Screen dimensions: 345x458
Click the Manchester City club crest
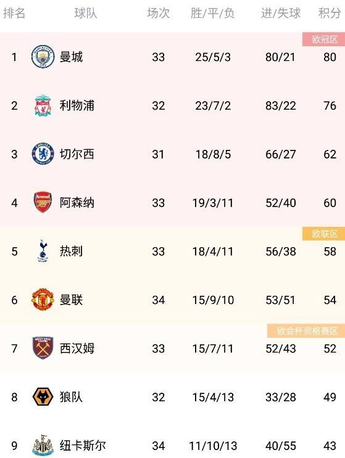(x=43, y=57)
